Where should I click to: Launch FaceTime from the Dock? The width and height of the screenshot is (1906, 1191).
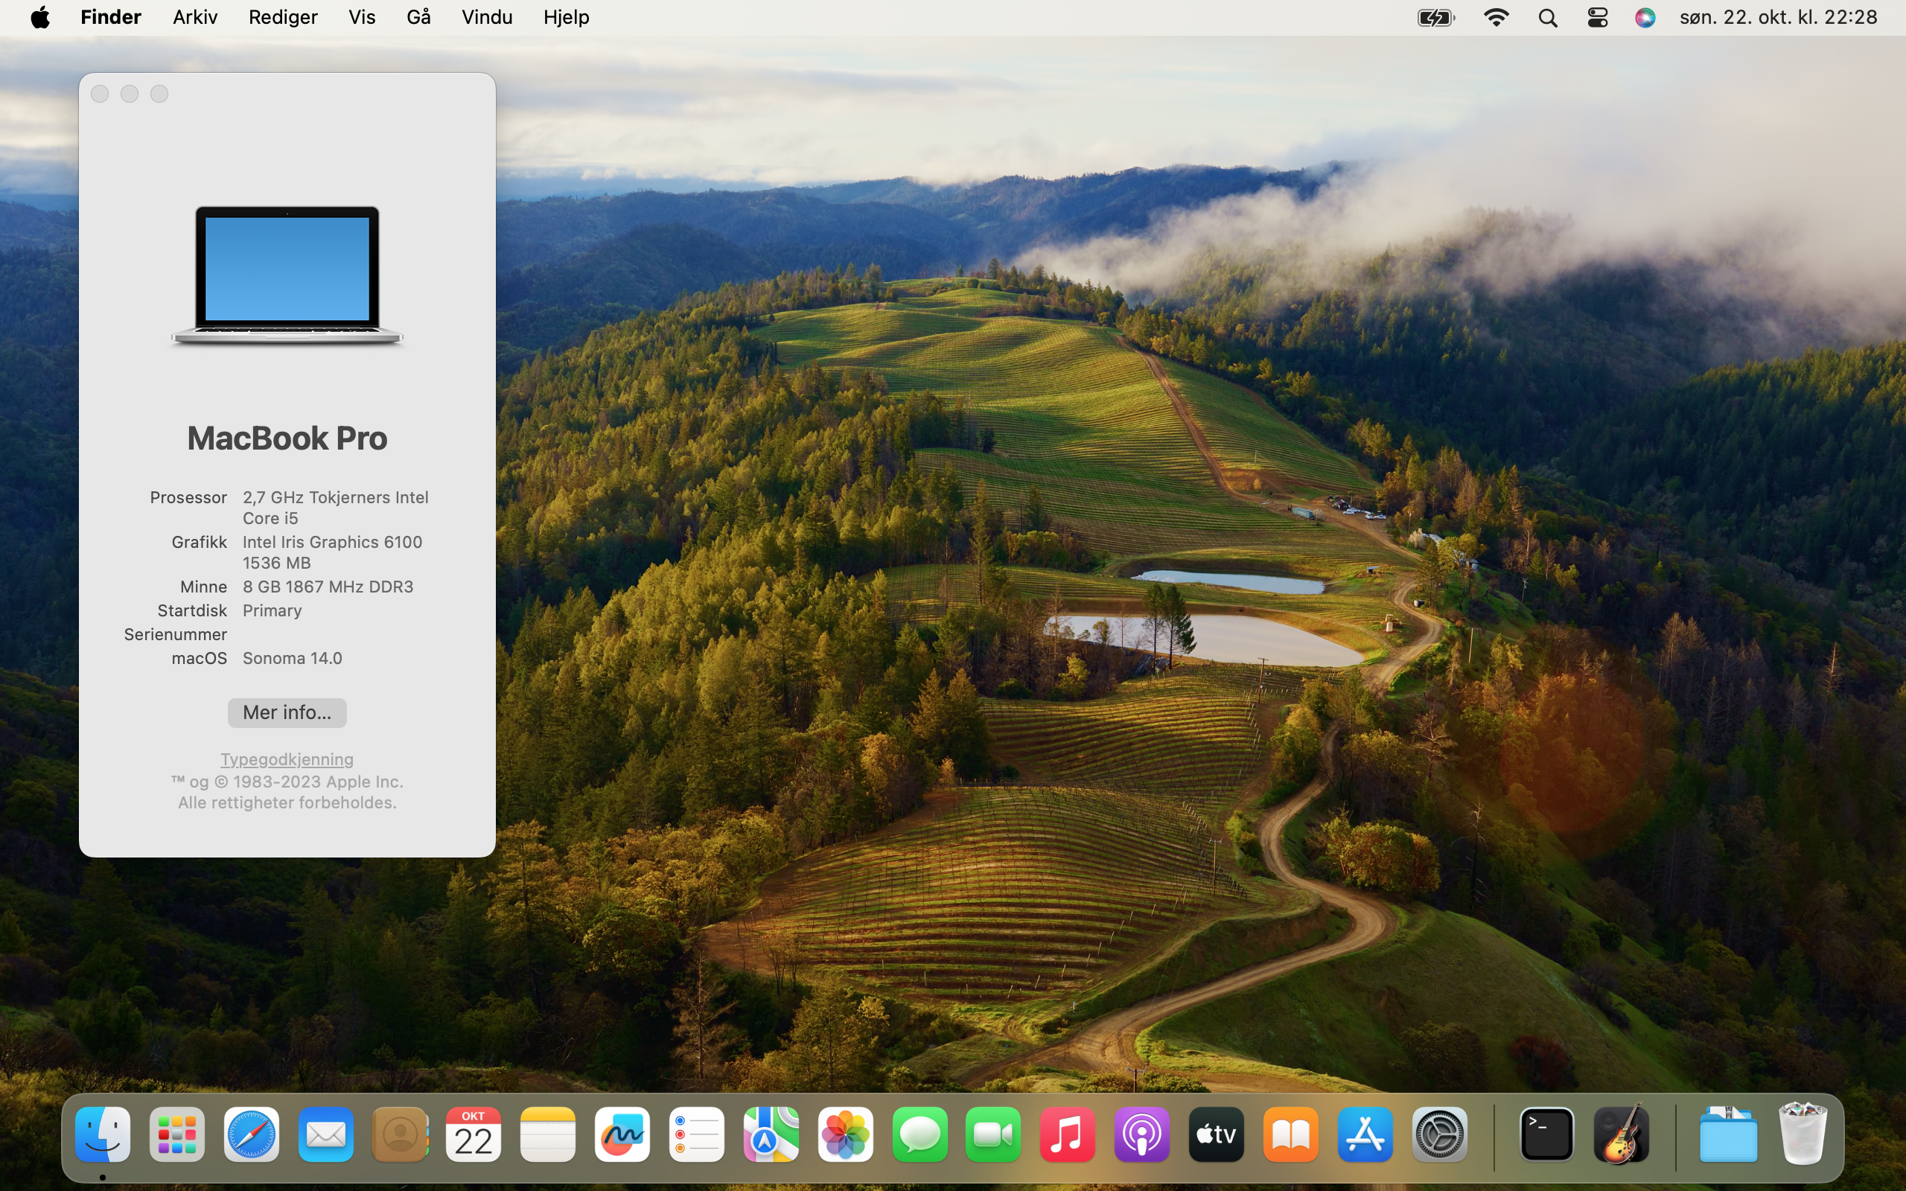point(993,1134)
